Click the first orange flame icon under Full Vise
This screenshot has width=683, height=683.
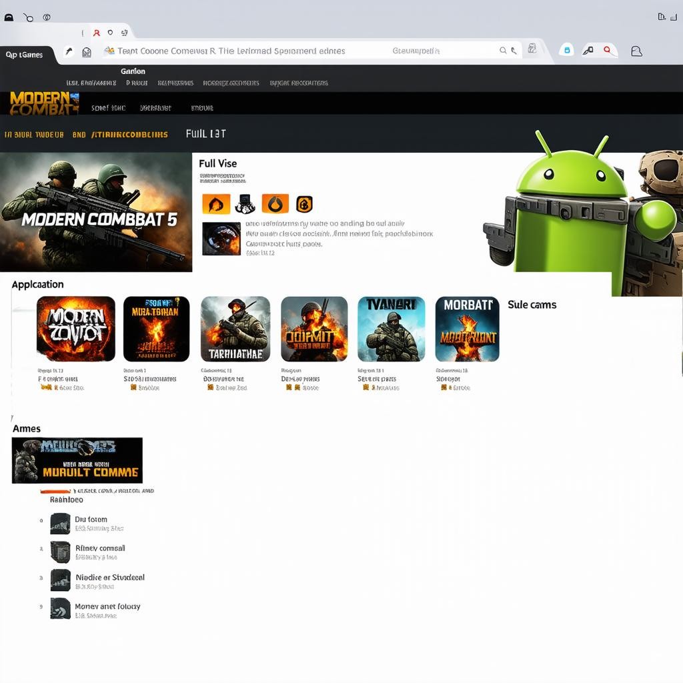tap(216, 204)
